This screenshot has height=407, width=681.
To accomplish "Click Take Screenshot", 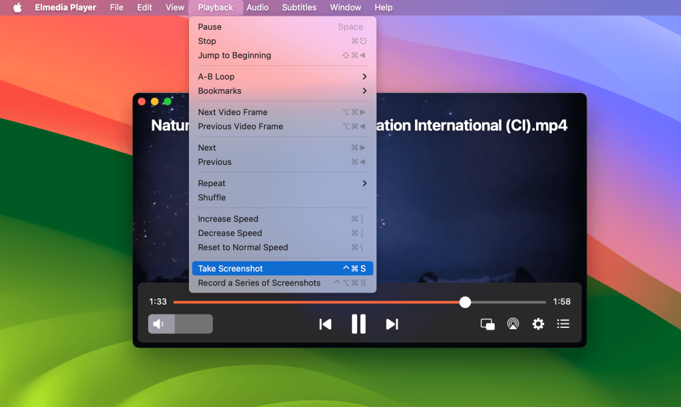I will pos(282,269).
